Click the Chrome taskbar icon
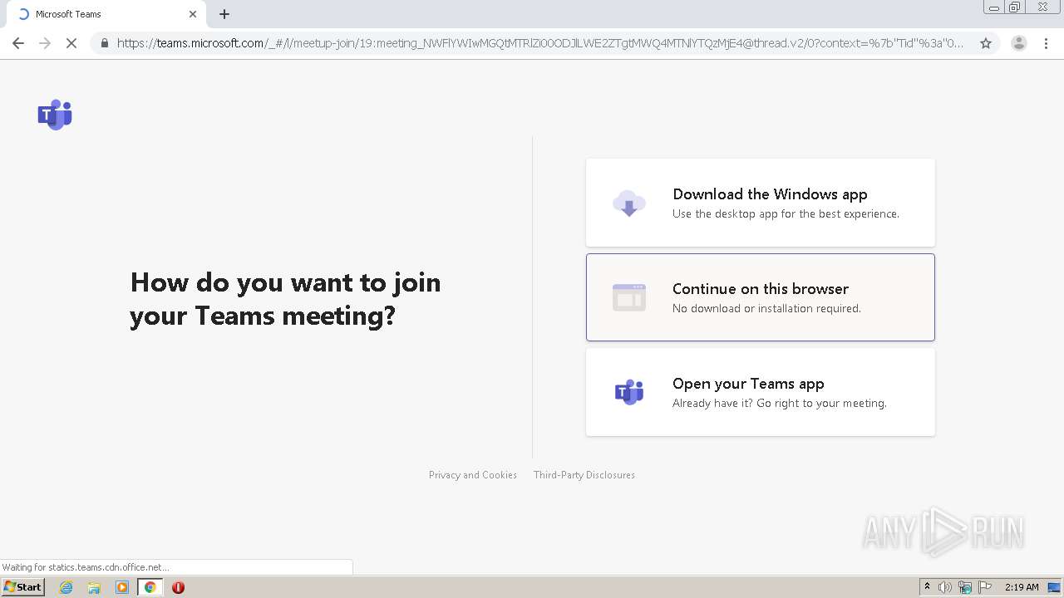The height and width of the screenshot is (598, 1064). tap(150, 587)
